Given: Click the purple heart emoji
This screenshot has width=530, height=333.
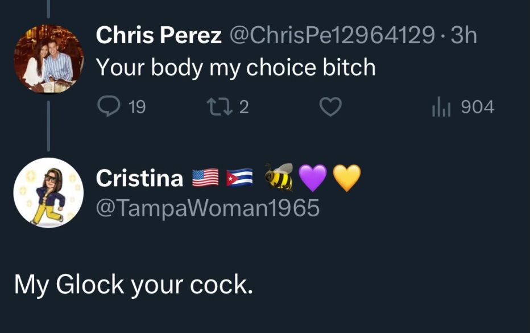Looking at the screenshot, I should pyautogui.click(x=313, y=178).
